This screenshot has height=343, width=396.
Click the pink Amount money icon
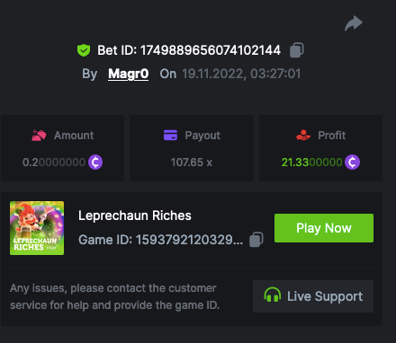39,136
